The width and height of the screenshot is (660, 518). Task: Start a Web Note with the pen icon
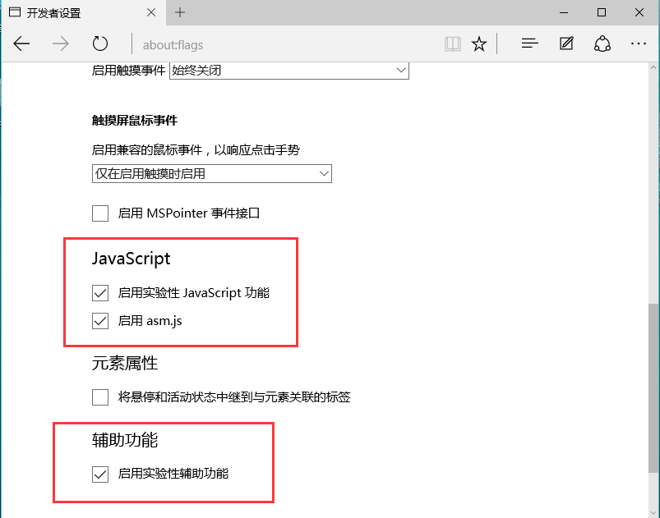point(565,44)
